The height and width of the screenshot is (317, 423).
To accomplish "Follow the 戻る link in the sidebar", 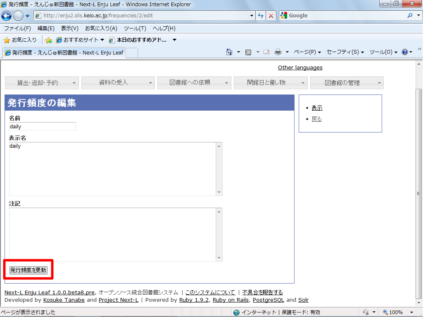I will coord(316,119).
